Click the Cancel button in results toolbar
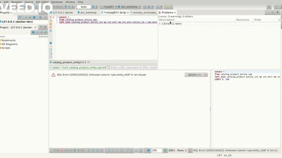 [x=67, y=151]
